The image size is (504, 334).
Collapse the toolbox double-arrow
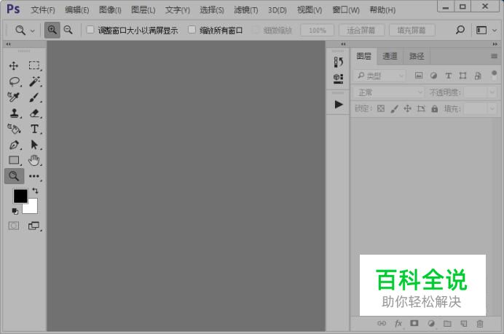pos(8,44)
